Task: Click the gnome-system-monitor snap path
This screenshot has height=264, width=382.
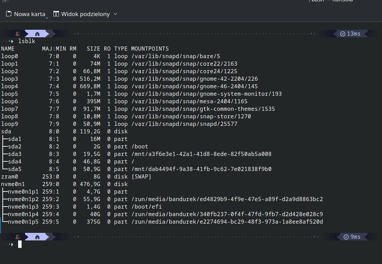Action: (x=206, y=94)
